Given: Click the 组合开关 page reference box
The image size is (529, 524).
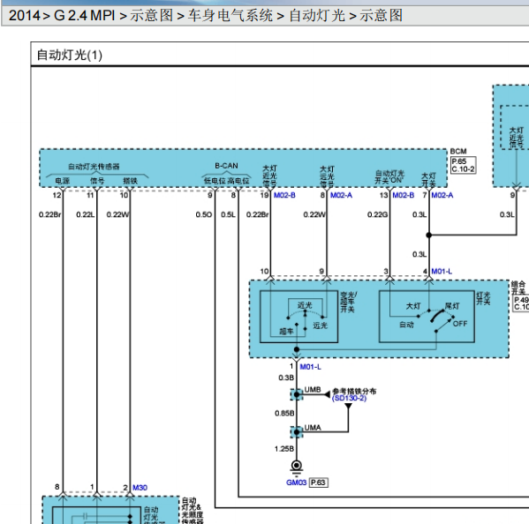Looking at the screenshot, I should point(520,303).
